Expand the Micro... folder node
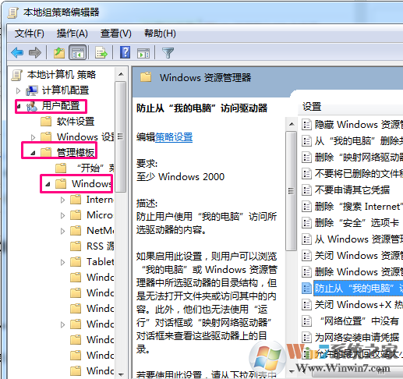Image resolution: width=403 pixels, height=379 pixels. click(x=62, y=215)
